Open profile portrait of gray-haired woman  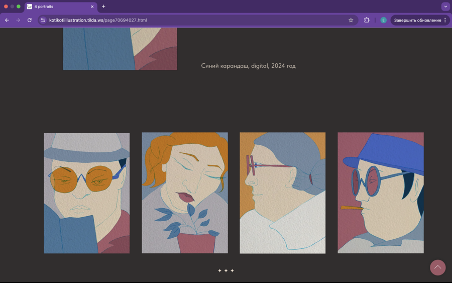pyautogui.click(x=283, y=193)
